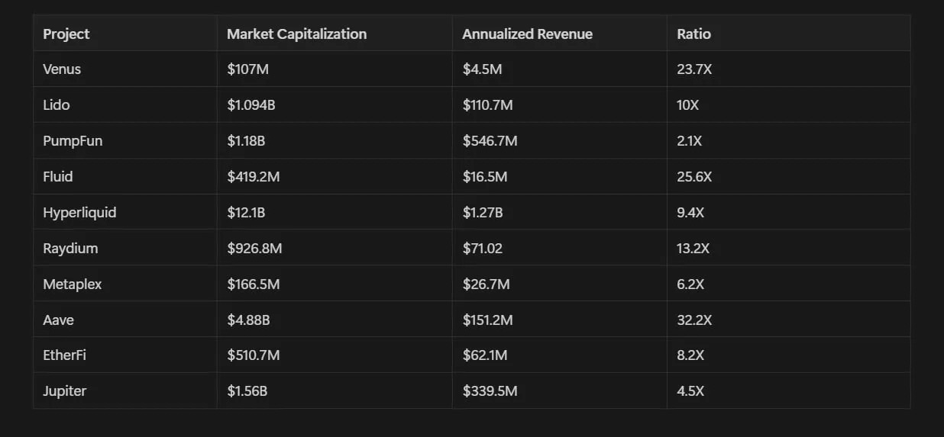944x437 pixels.
Task: Click Aave's 32.2X ratio cell
Action: (694, 320)
